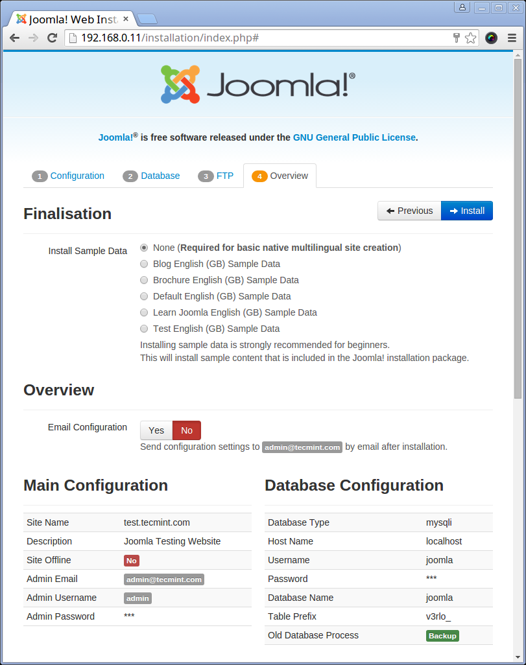Click the Chrome user profile icon
This screenshot has width=526, height=665.
(x=462, y=7)
